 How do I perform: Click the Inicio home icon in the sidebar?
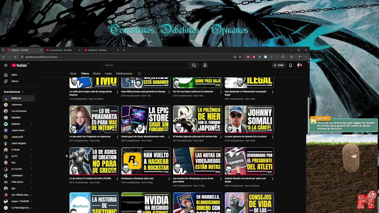tap(6, 75)
